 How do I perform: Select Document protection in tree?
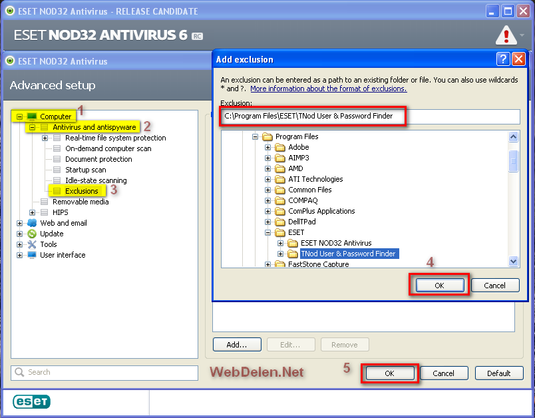(98, 159)
